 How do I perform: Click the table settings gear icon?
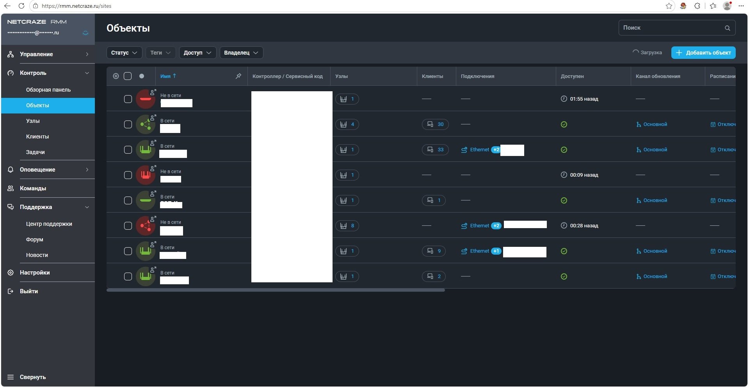pyautogui.click(x=116, y=76)
